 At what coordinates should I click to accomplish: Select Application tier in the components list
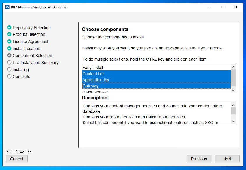point(156,80)
